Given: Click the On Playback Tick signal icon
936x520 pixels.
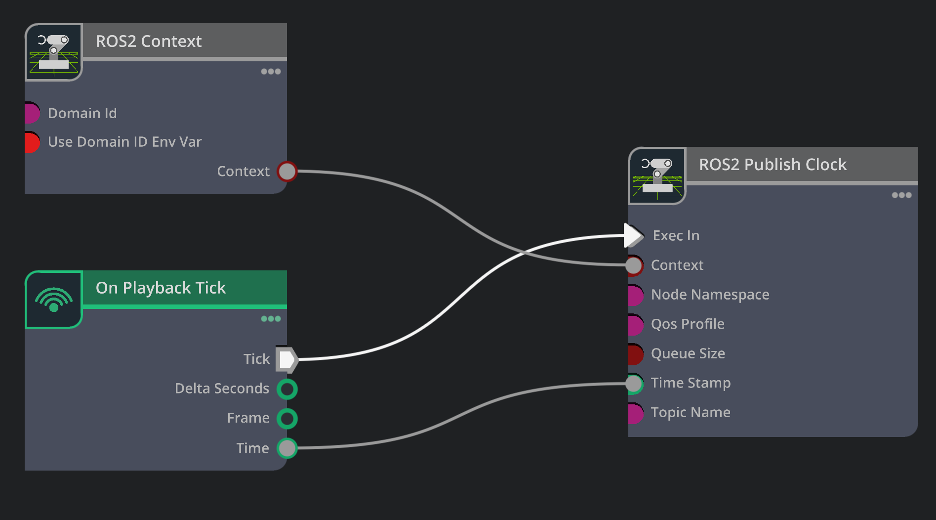Looking at the screenshot, I should (x=53, y=299).
